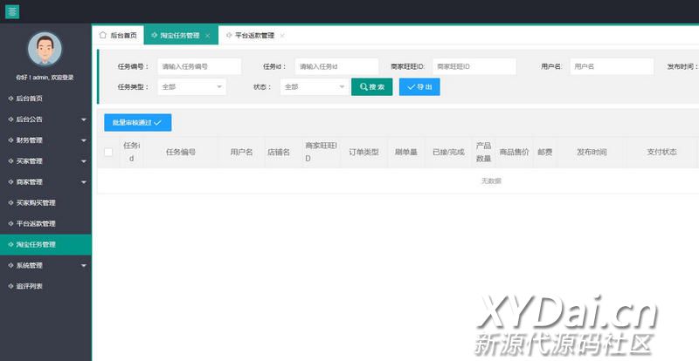This screenshot has height=361, width=699.
Task: Focus the 任务编号 input field
Action: [199, 66]
